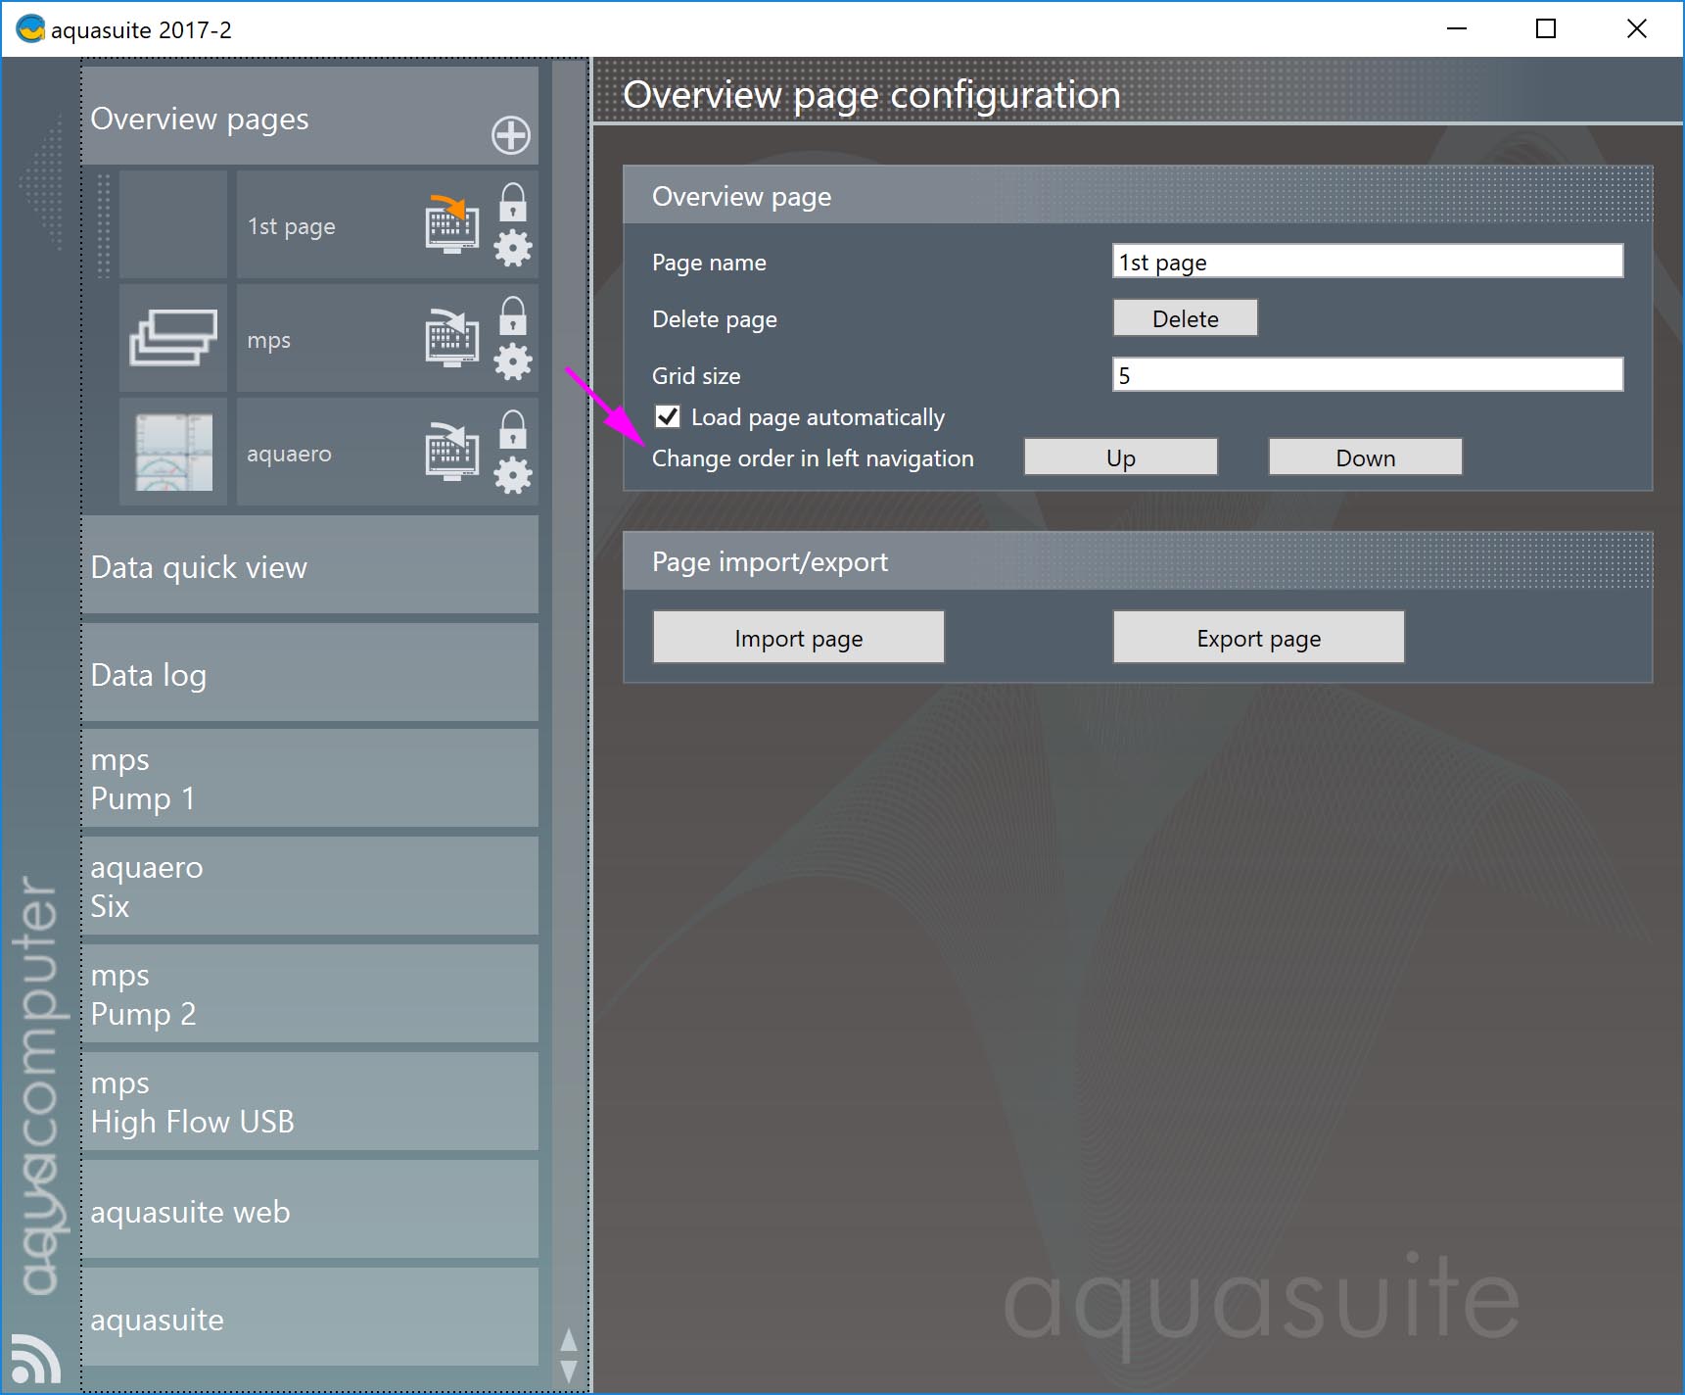Expand the aquasuite section in sidebar

310,1317
